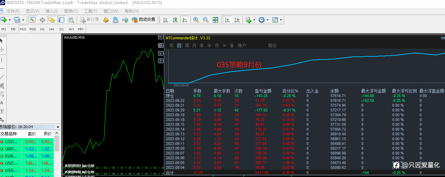Minimize the MTCommander statistics panel

coord(161,37)
